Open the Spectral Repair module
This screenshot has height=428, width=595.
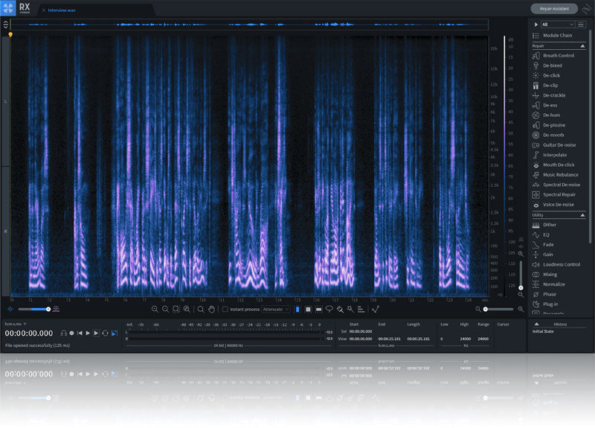point(554,194)
